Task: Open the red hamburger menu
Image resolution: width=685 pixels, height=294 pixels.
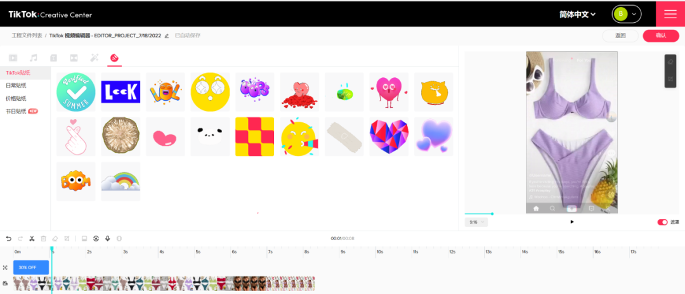Action: click(x=670, y=14)
